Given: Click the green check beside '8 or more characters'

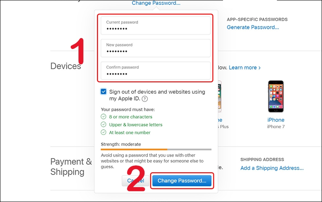Looking at the screenshot, I should coord(103,117).
